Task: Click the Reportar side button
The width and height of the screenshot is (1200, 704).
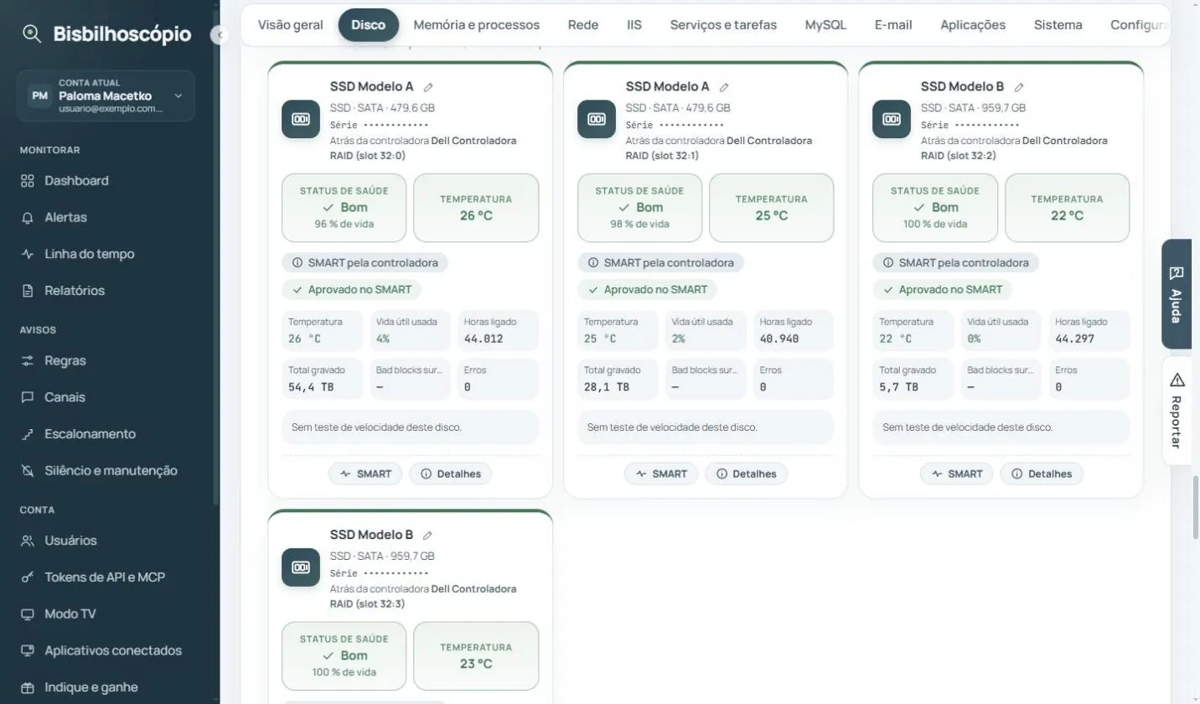Action: tap(1177, 411)
